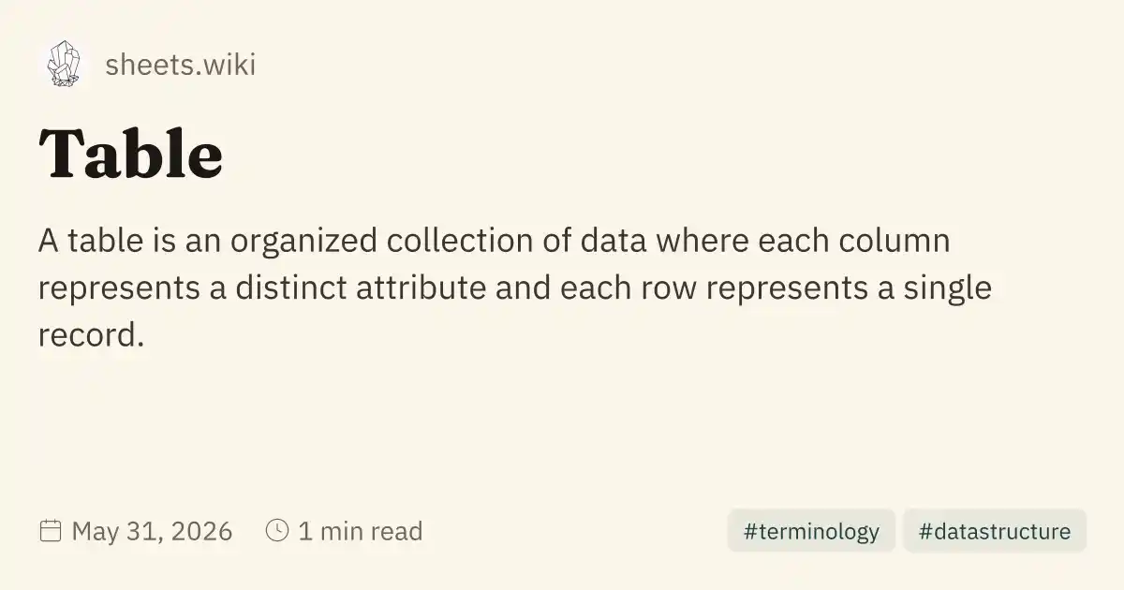This screenshot has height=590, width=1124.
Task: Click the May 31, 2026 date text
Action: pyautogui.click(x=152, y=532)
